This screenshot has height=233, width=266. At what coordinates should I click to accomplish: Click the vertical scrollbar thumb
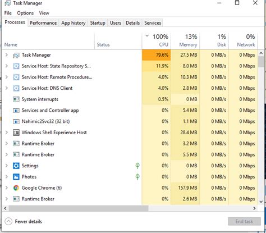tap(261, 62)
